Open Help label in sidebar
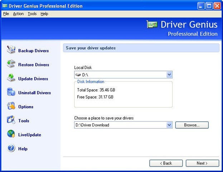The width and height of the screenshot is (223, 172). (23, 149)
